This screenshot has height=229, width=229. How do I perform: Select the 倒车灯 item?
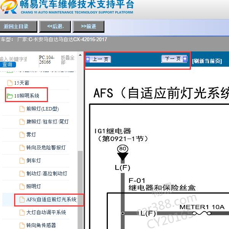coord(34,160)
